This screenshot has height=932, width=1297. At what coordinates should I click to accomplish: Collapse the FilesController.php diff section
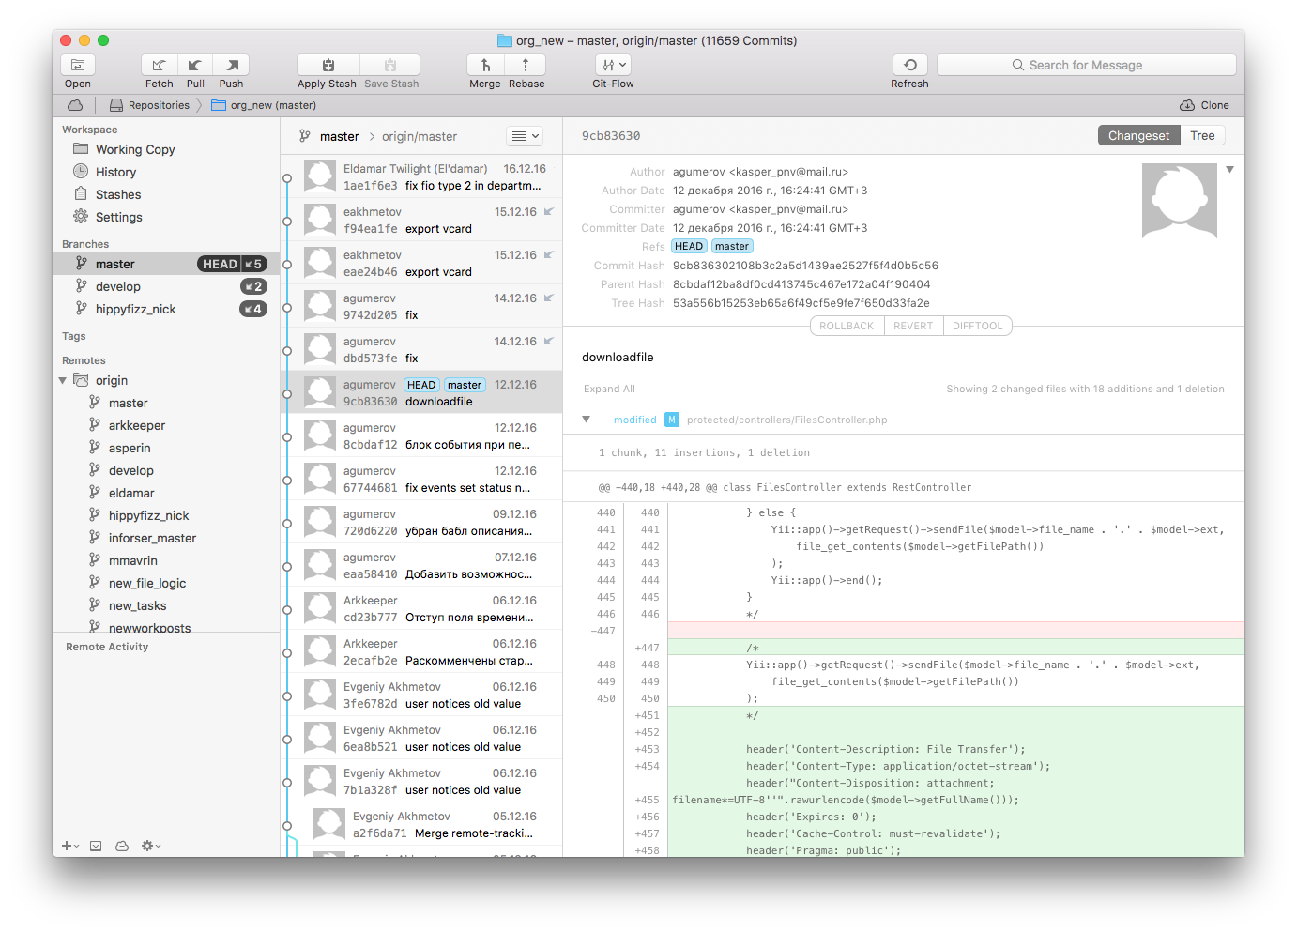pyautogui.click(x=587, y=420)
